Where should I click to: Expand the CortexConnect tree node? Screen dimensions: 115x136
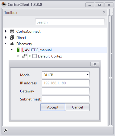[6, 31]
